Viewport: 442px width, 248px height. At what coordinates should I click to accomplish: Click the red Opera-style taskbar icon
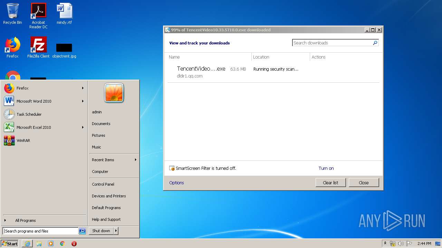74,244
